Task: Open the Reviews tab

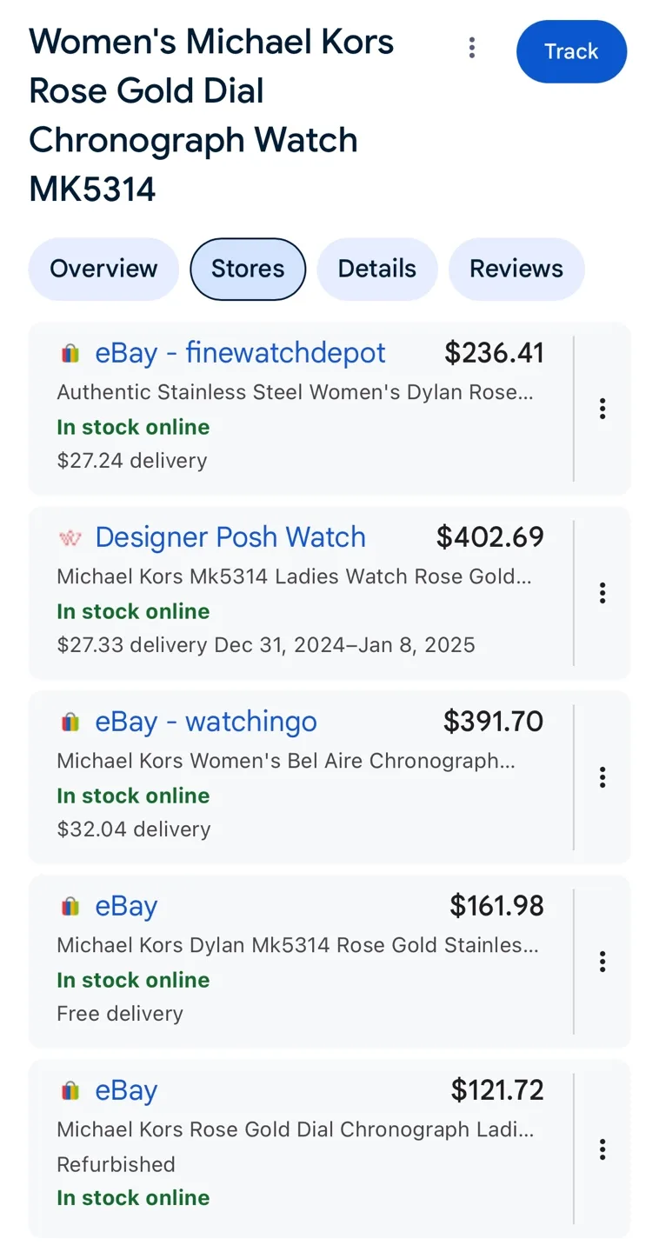Action: coord(516,269)
